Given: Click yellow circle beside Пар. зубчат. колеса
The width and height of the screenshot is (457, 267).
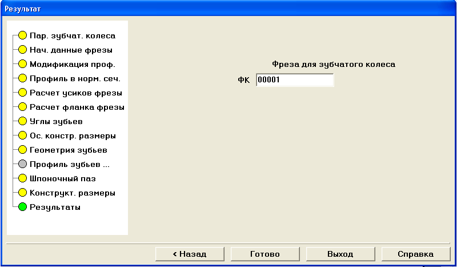Looking at the screenshot, I should coord(22,35).
